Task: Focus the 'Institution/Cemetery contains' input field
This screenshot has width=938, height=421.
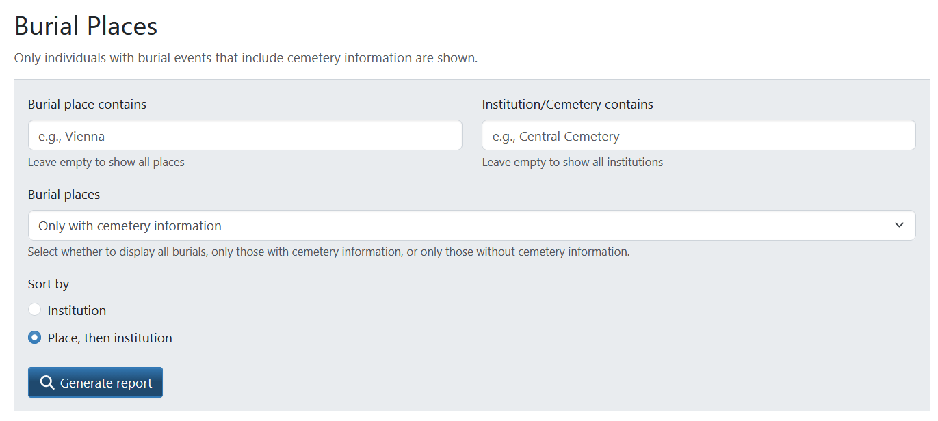Action: [698, 135]
